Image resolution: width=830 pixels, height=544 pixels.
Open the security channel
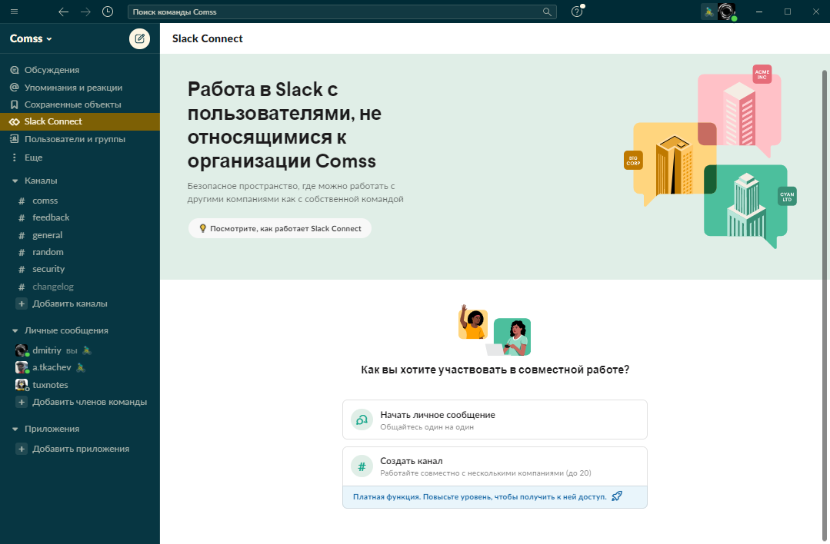tap(48, 269)
